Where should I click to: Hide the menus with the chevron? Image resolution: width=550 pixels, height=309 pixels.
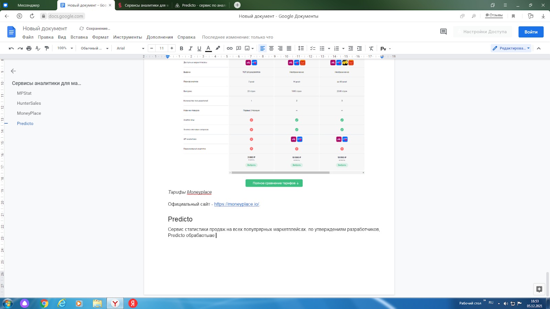coord(539,48)
